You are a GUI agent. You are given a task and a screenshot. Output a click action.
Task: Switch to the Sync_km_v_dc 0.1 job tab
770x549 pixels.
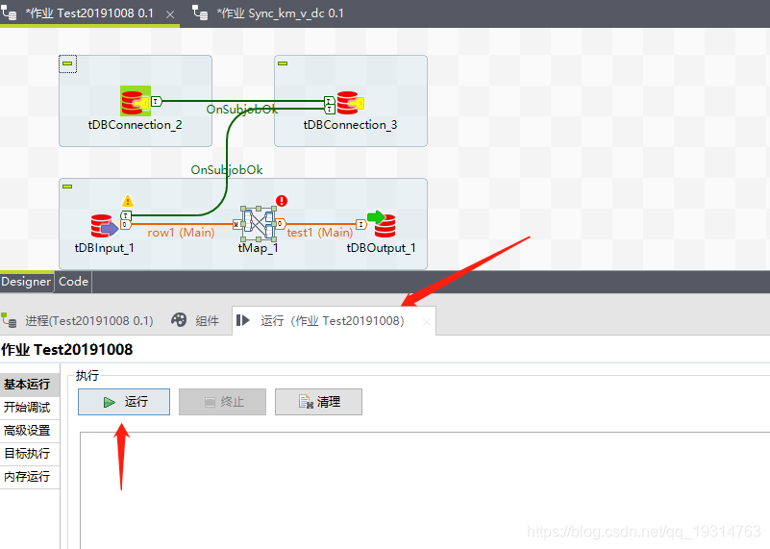click(267, 13)
